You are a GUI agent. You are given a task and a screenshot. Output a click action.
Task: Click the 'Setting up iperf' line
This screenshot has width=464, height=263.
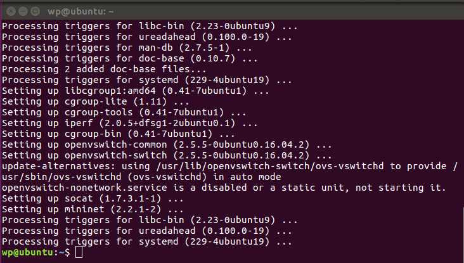(x=130, y=123)
